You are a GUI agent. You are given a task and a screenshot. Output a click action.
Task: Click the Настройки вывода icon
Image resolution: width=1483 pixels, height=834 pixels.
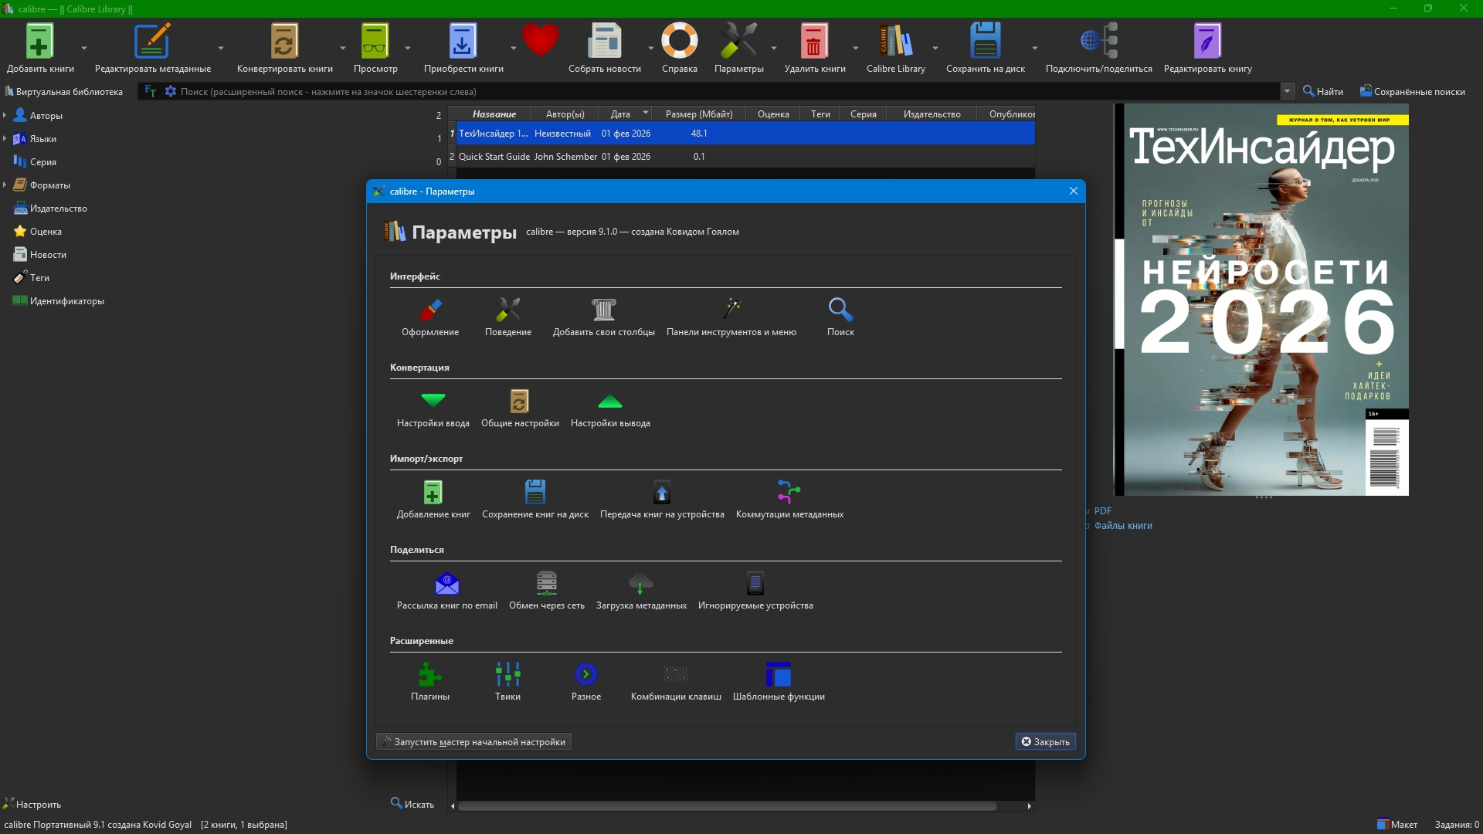click(609, 409)
